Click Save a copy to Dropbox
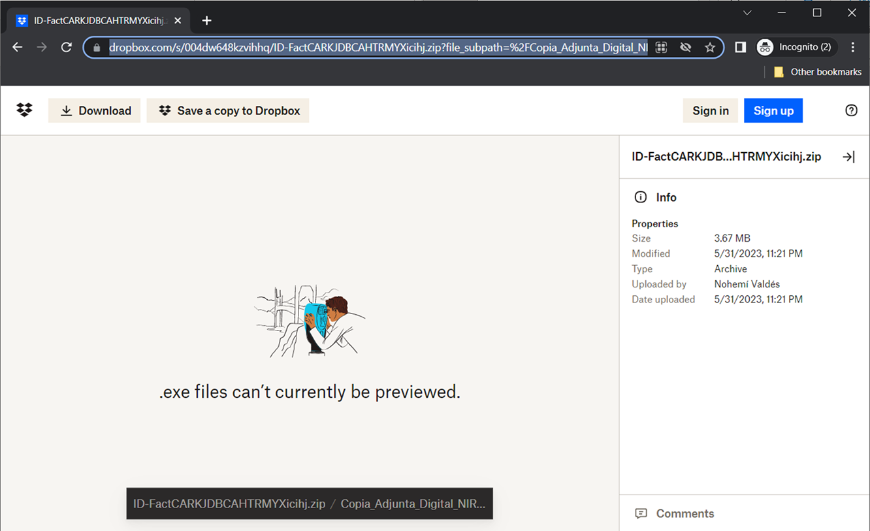870x531 pixels. pyautogui.click(x=228, y=111)
